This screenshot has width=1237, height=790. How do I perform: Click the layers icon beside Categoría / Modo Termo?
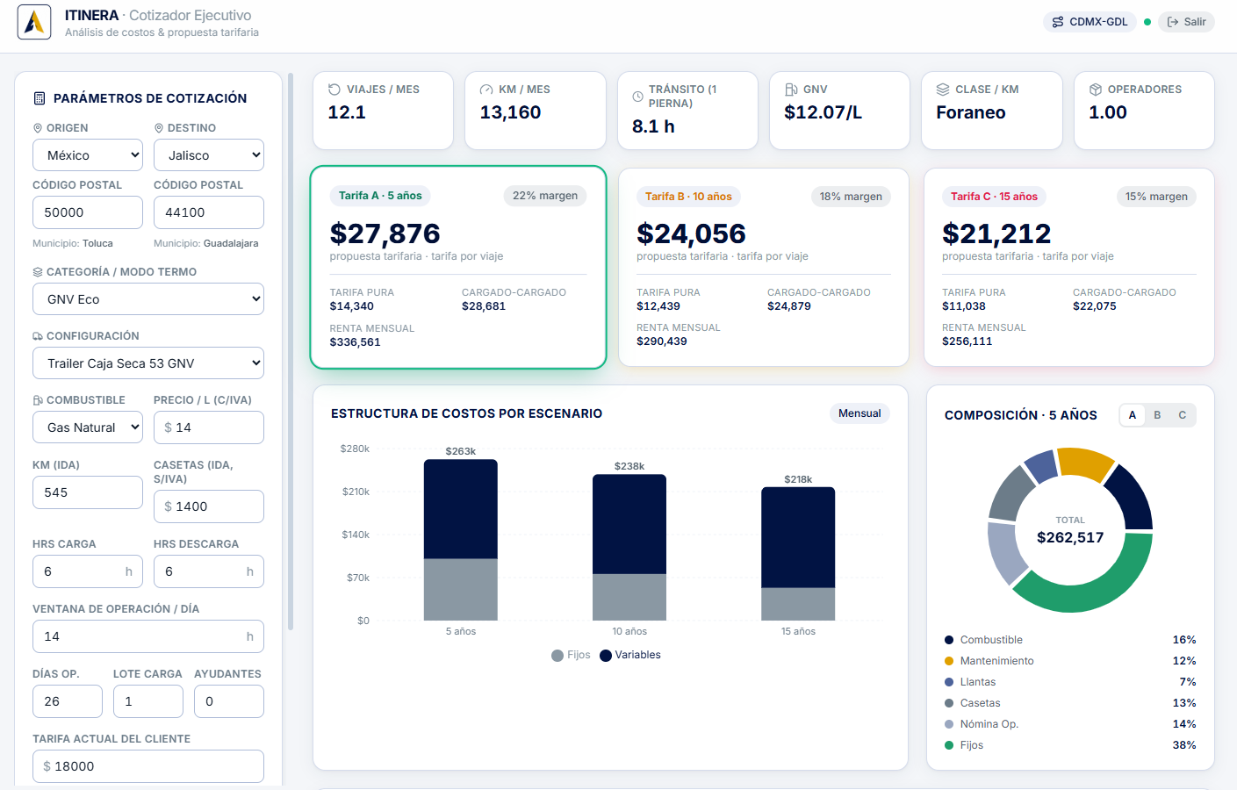[38, 272]
